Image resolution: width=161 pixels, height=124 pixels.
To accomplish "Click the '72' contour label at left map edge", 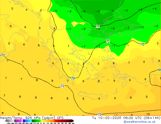I will pyautogui.click(x=3, y=55).
